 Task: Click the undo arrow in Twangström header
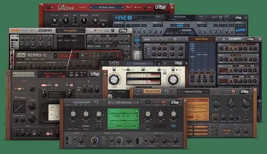tap(167, 92)
